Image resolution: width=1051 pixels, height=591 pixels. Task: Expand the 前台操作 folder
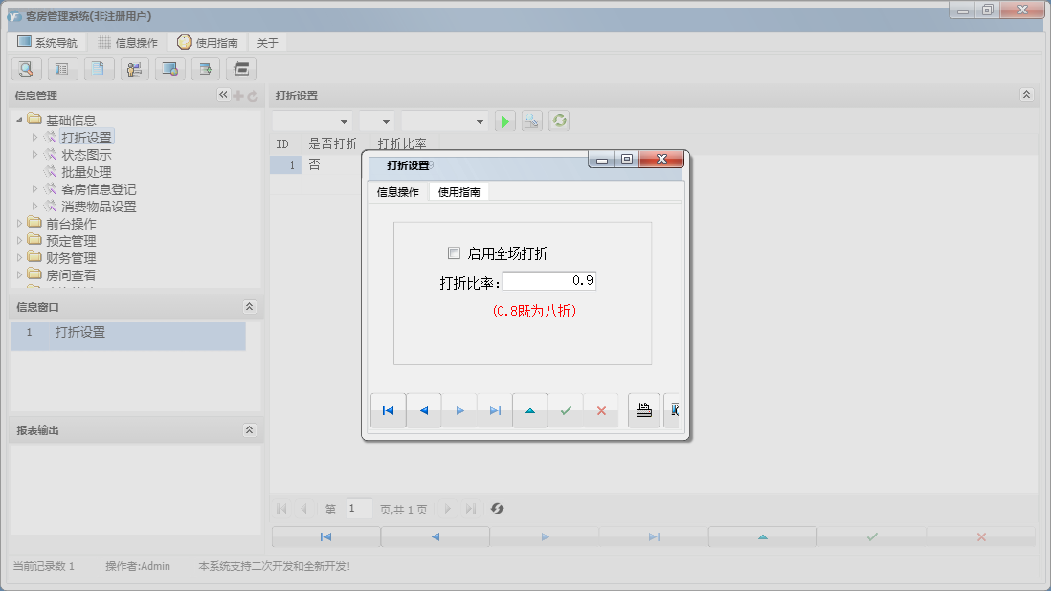pyautogui.click(x=21, y=225)
